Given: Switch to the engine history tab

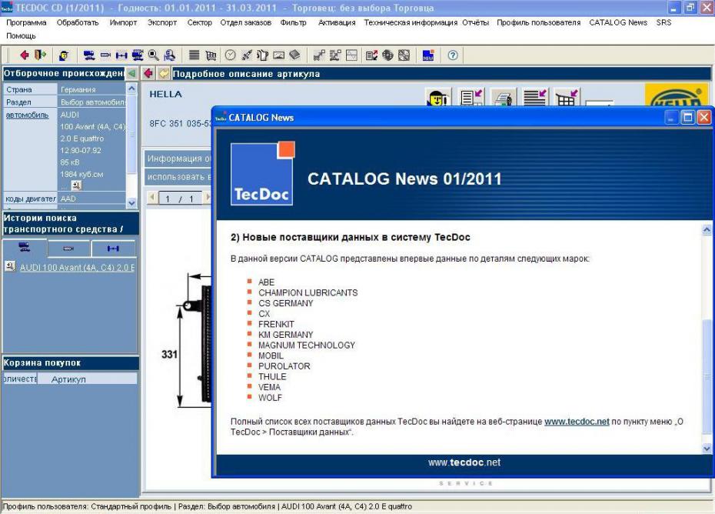Looking at the screenshot, I should pyautogui.click(x=68, y=249).
